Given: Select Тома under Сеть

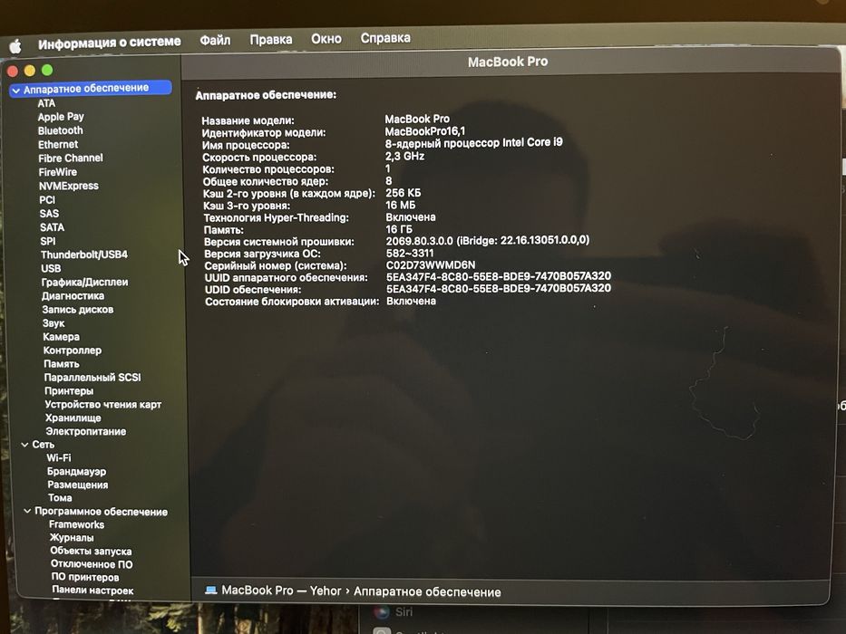Looking at the screenshot, I should [60, 497].
